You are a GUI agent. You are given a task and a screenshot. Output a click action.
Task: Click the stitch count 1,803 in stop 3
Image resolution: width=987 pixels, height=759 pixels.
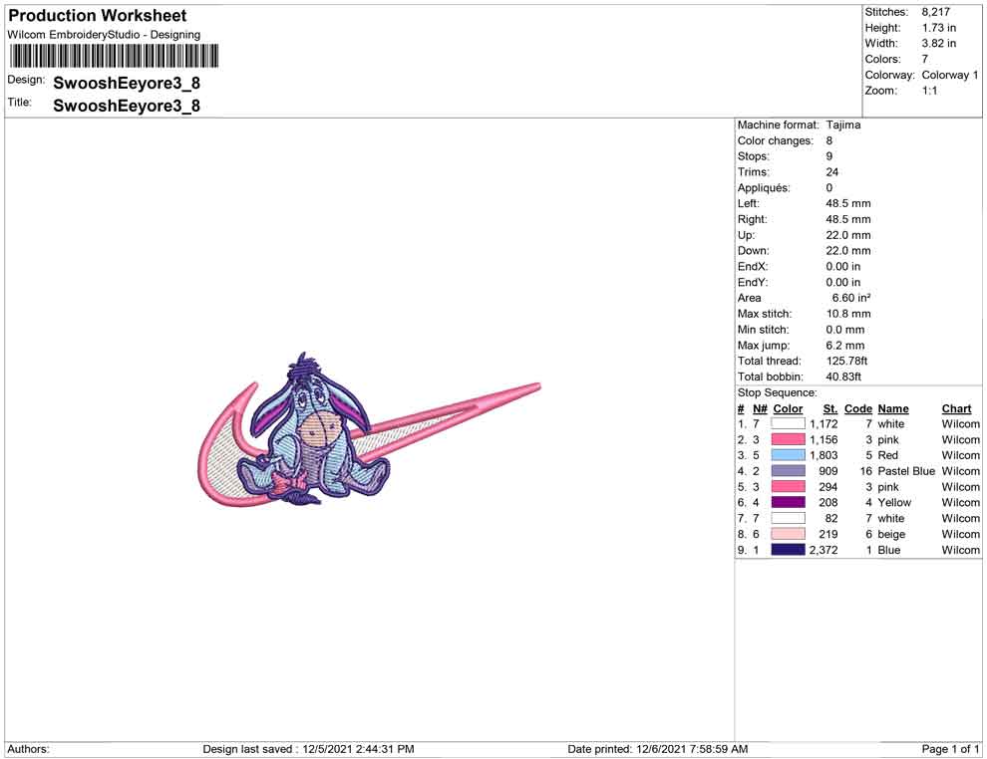click(x=823, y=455)
